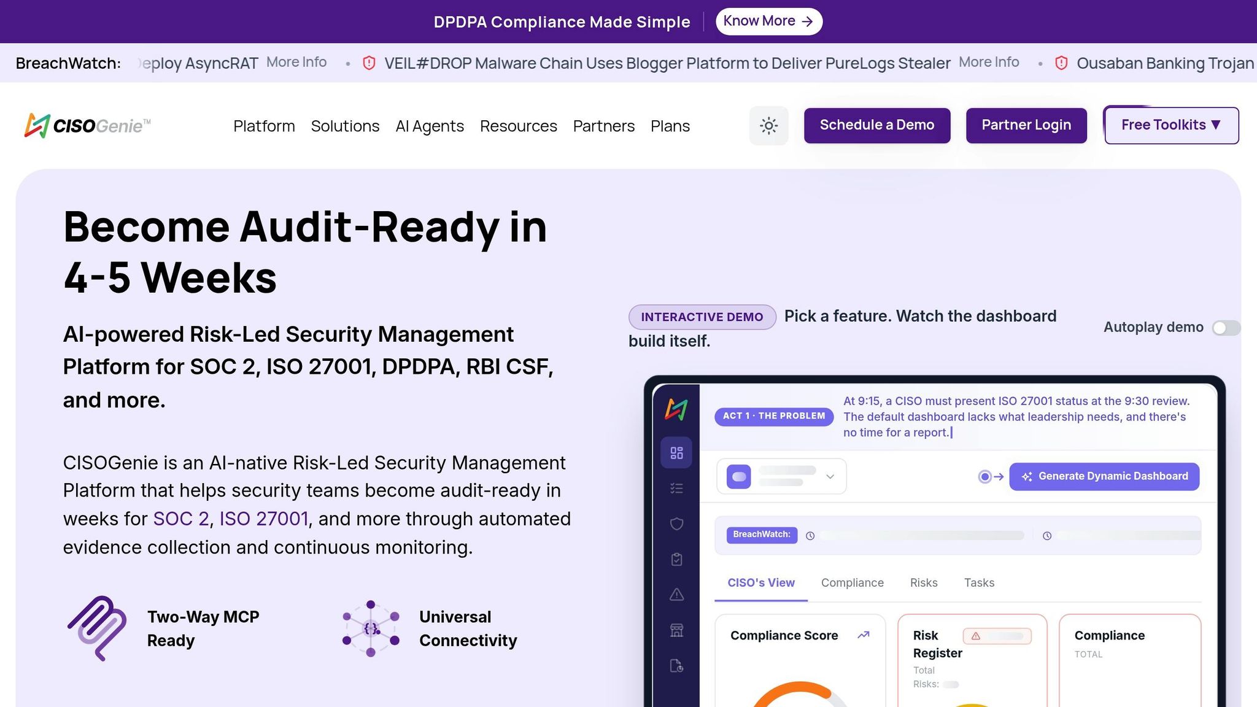
Task: Switch to the Tasks tab
Action: [979, 583]
